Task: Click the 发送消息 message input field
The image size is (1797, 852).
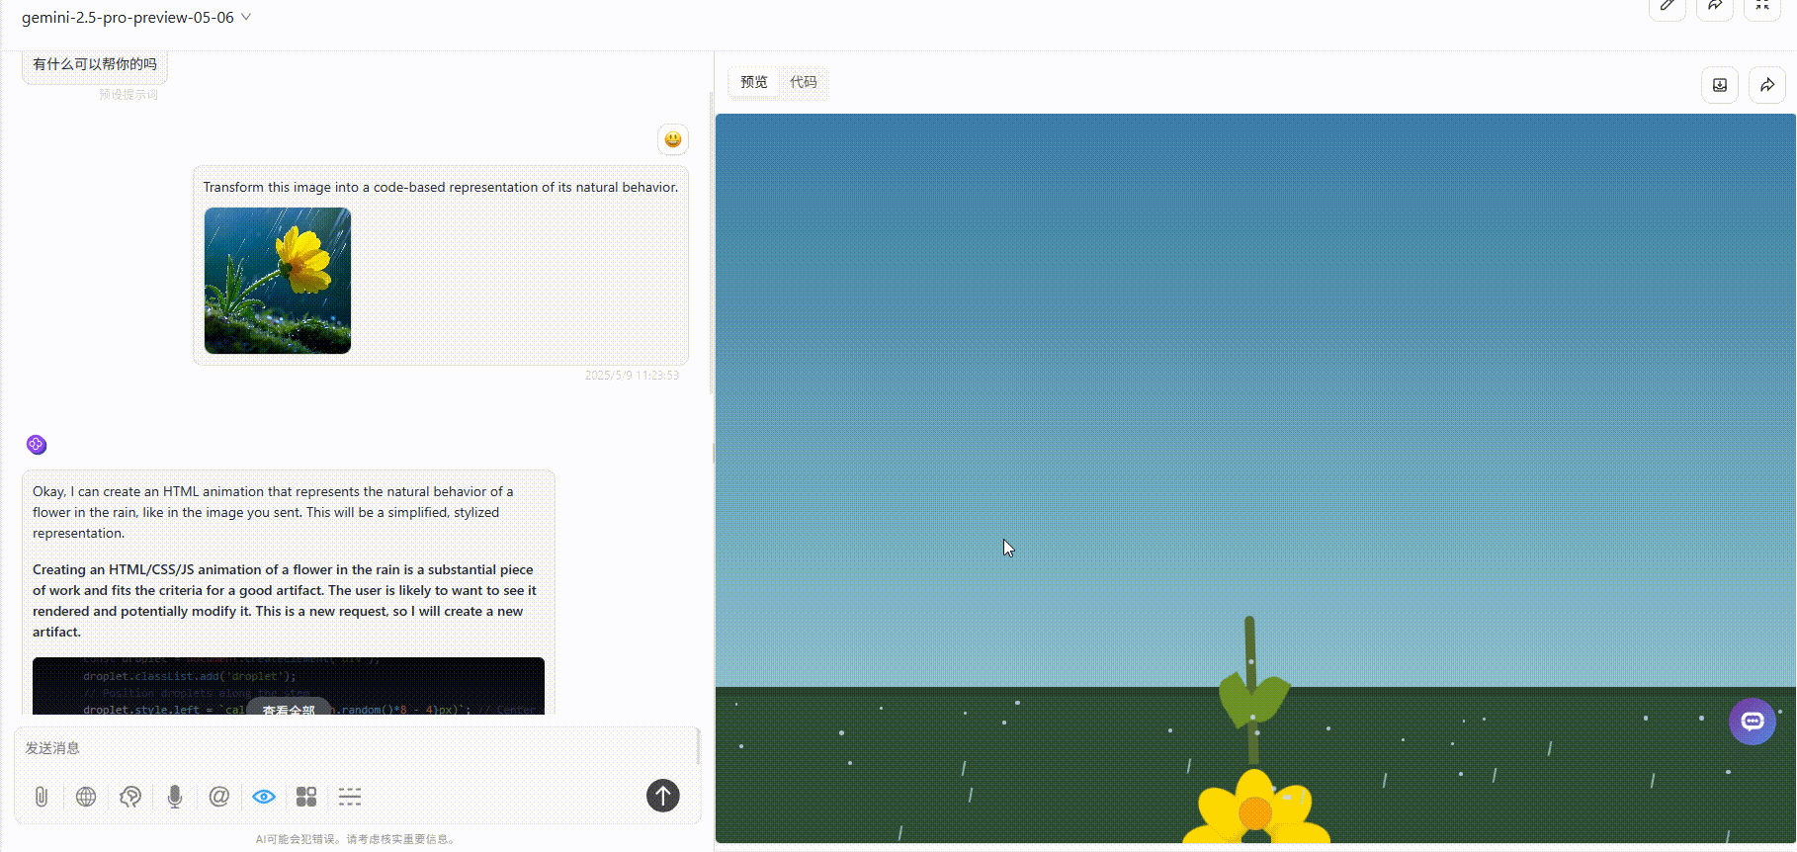Action: point(356,748)
